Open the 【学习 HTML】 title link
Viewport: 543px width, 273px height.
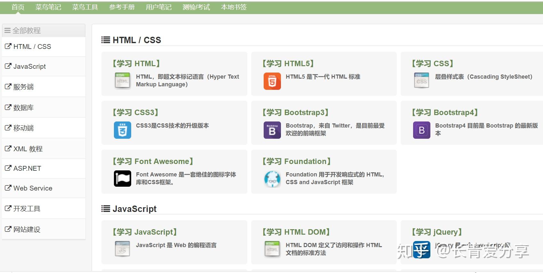tap(136, 64)
